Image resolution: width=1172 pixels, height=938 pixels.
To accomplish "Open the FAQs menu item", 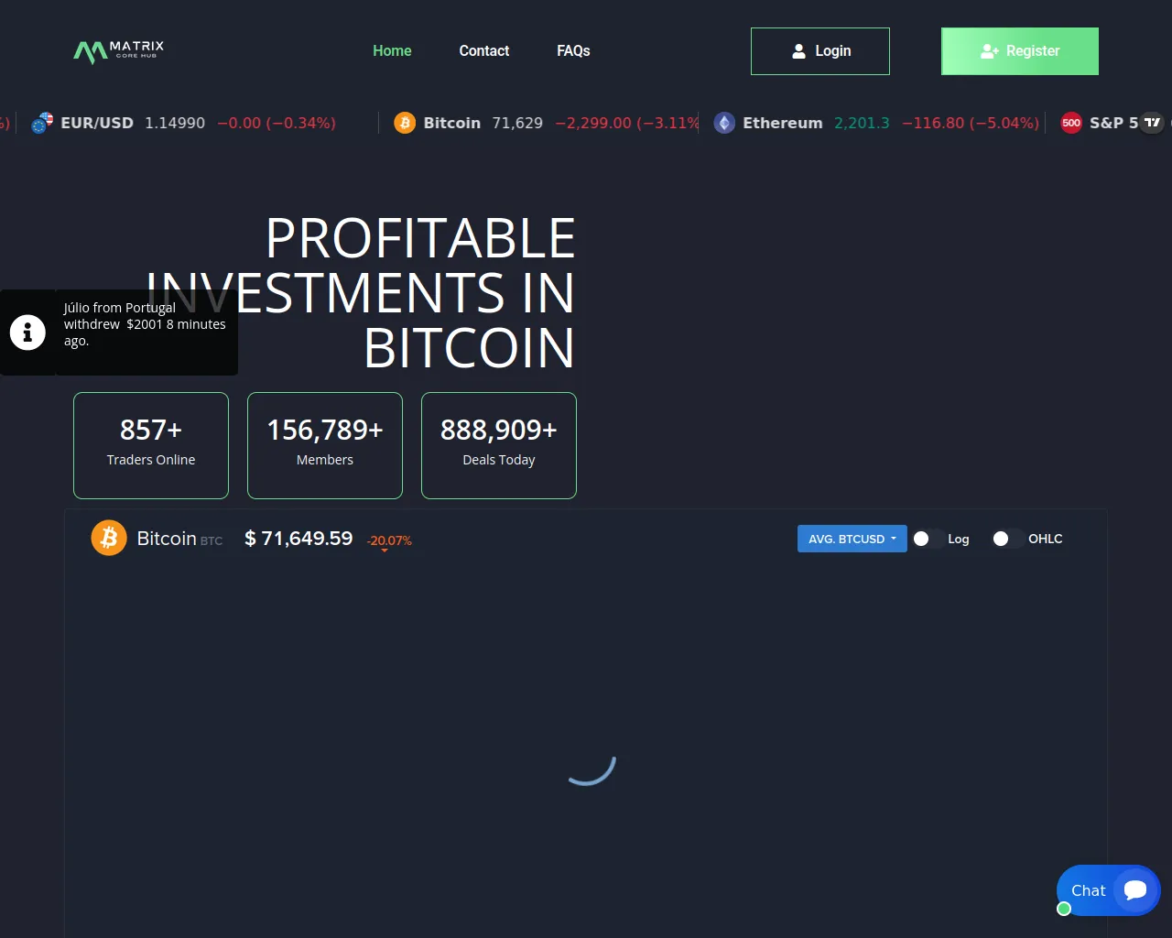I will [x=573, y=51].
